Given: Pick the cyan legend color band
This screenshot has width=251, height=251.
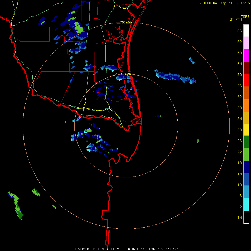Looking at the screenshot, I should [x=246, y=204].
